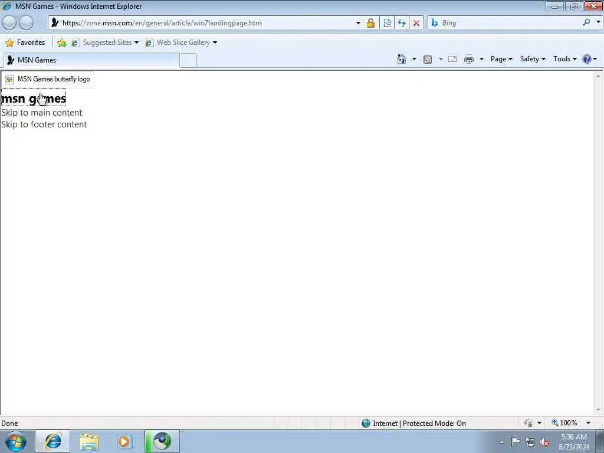Open the search provider dropdown arrow

(598, 22)
